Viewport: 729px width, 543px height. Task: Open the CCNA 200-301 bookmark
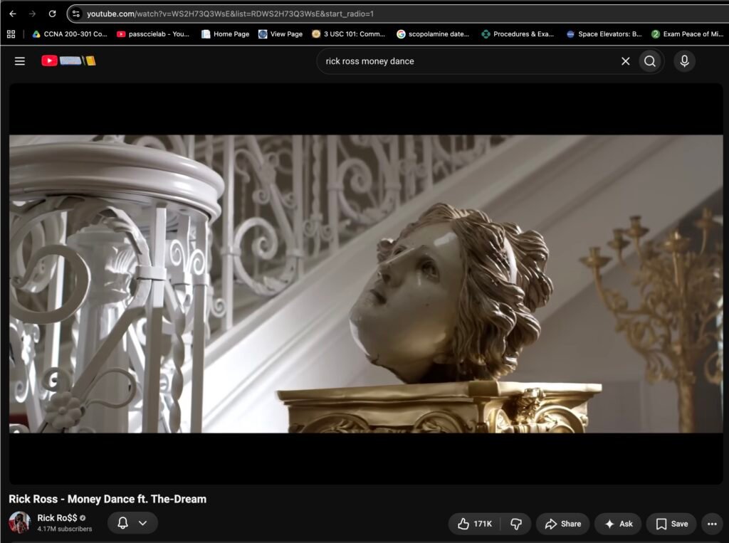[x=70, y=34]
